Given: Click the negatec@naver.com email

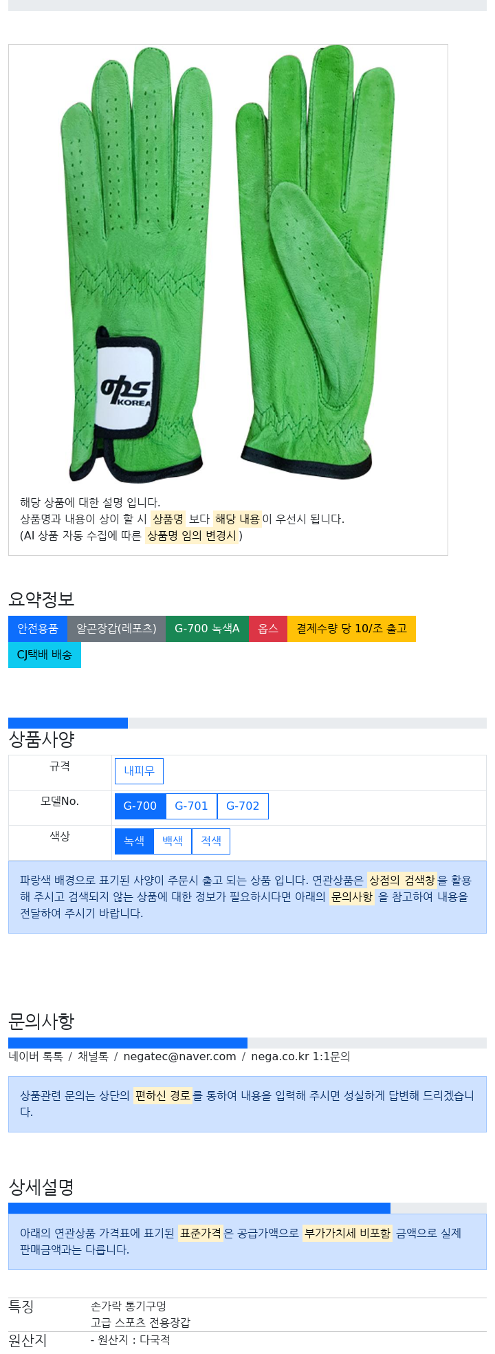Looking at the screenshot, I should point(179,1057).
